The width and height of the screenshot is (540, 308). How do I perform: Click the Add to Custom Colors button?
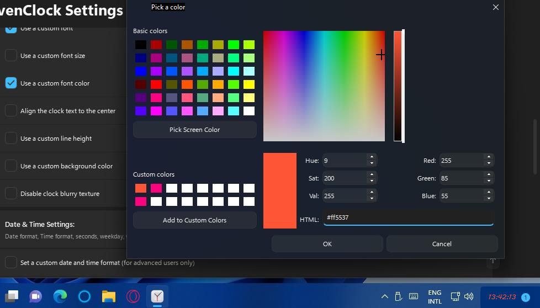(194, 220)
